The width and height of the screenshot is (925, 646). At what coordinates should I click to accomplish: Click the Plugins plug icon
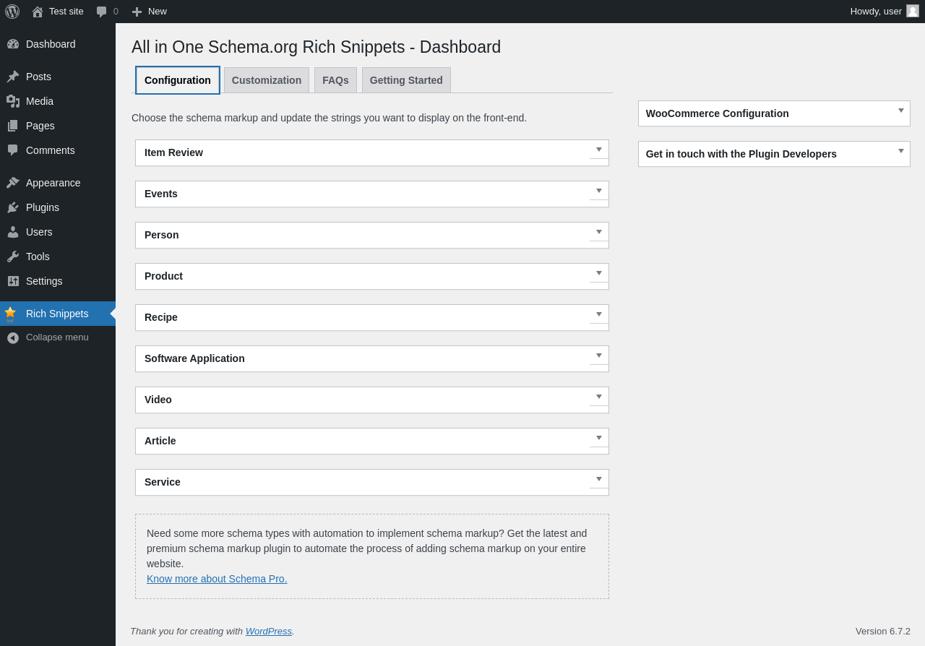pos(13,207)
